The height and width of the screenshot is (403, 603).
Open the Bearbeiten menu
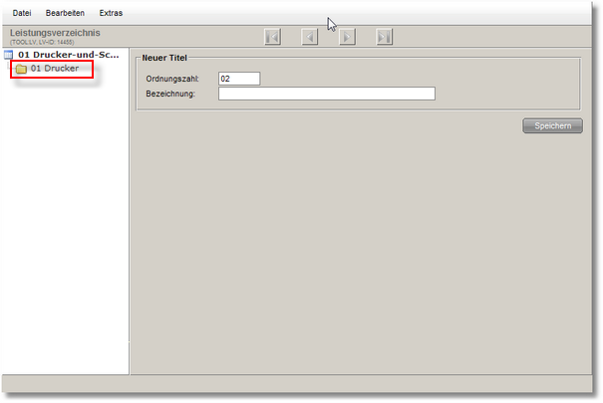click(65, 13)
